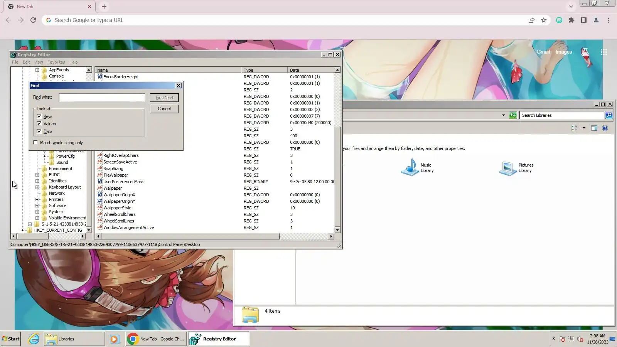This screenshot has width=617, height=347.
Task: Uncheck the Keys checkbox in Find
Action: click(39, 116)
